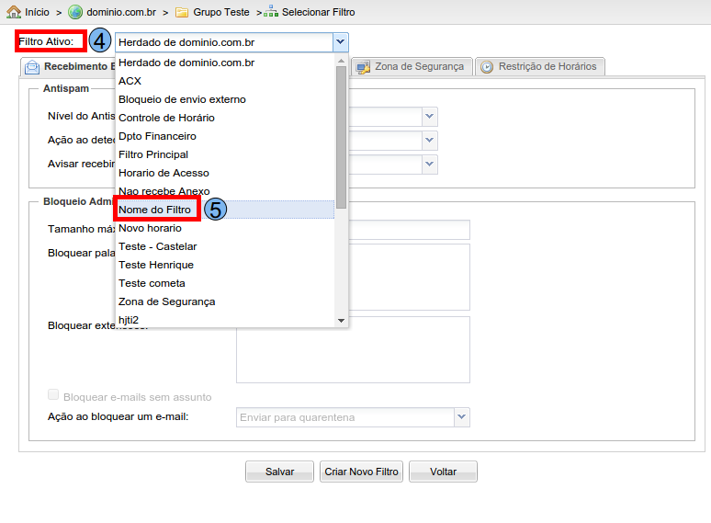This screenshot has height=523, width=711.
Task: Click the envelope icon on Recebimento tab
Action: [x=32, y=67]
